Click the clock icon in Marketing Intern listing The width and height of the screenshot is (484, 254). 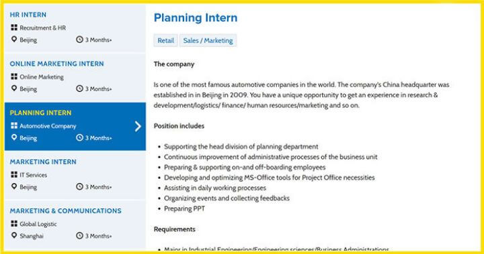(x=79, y=186)
